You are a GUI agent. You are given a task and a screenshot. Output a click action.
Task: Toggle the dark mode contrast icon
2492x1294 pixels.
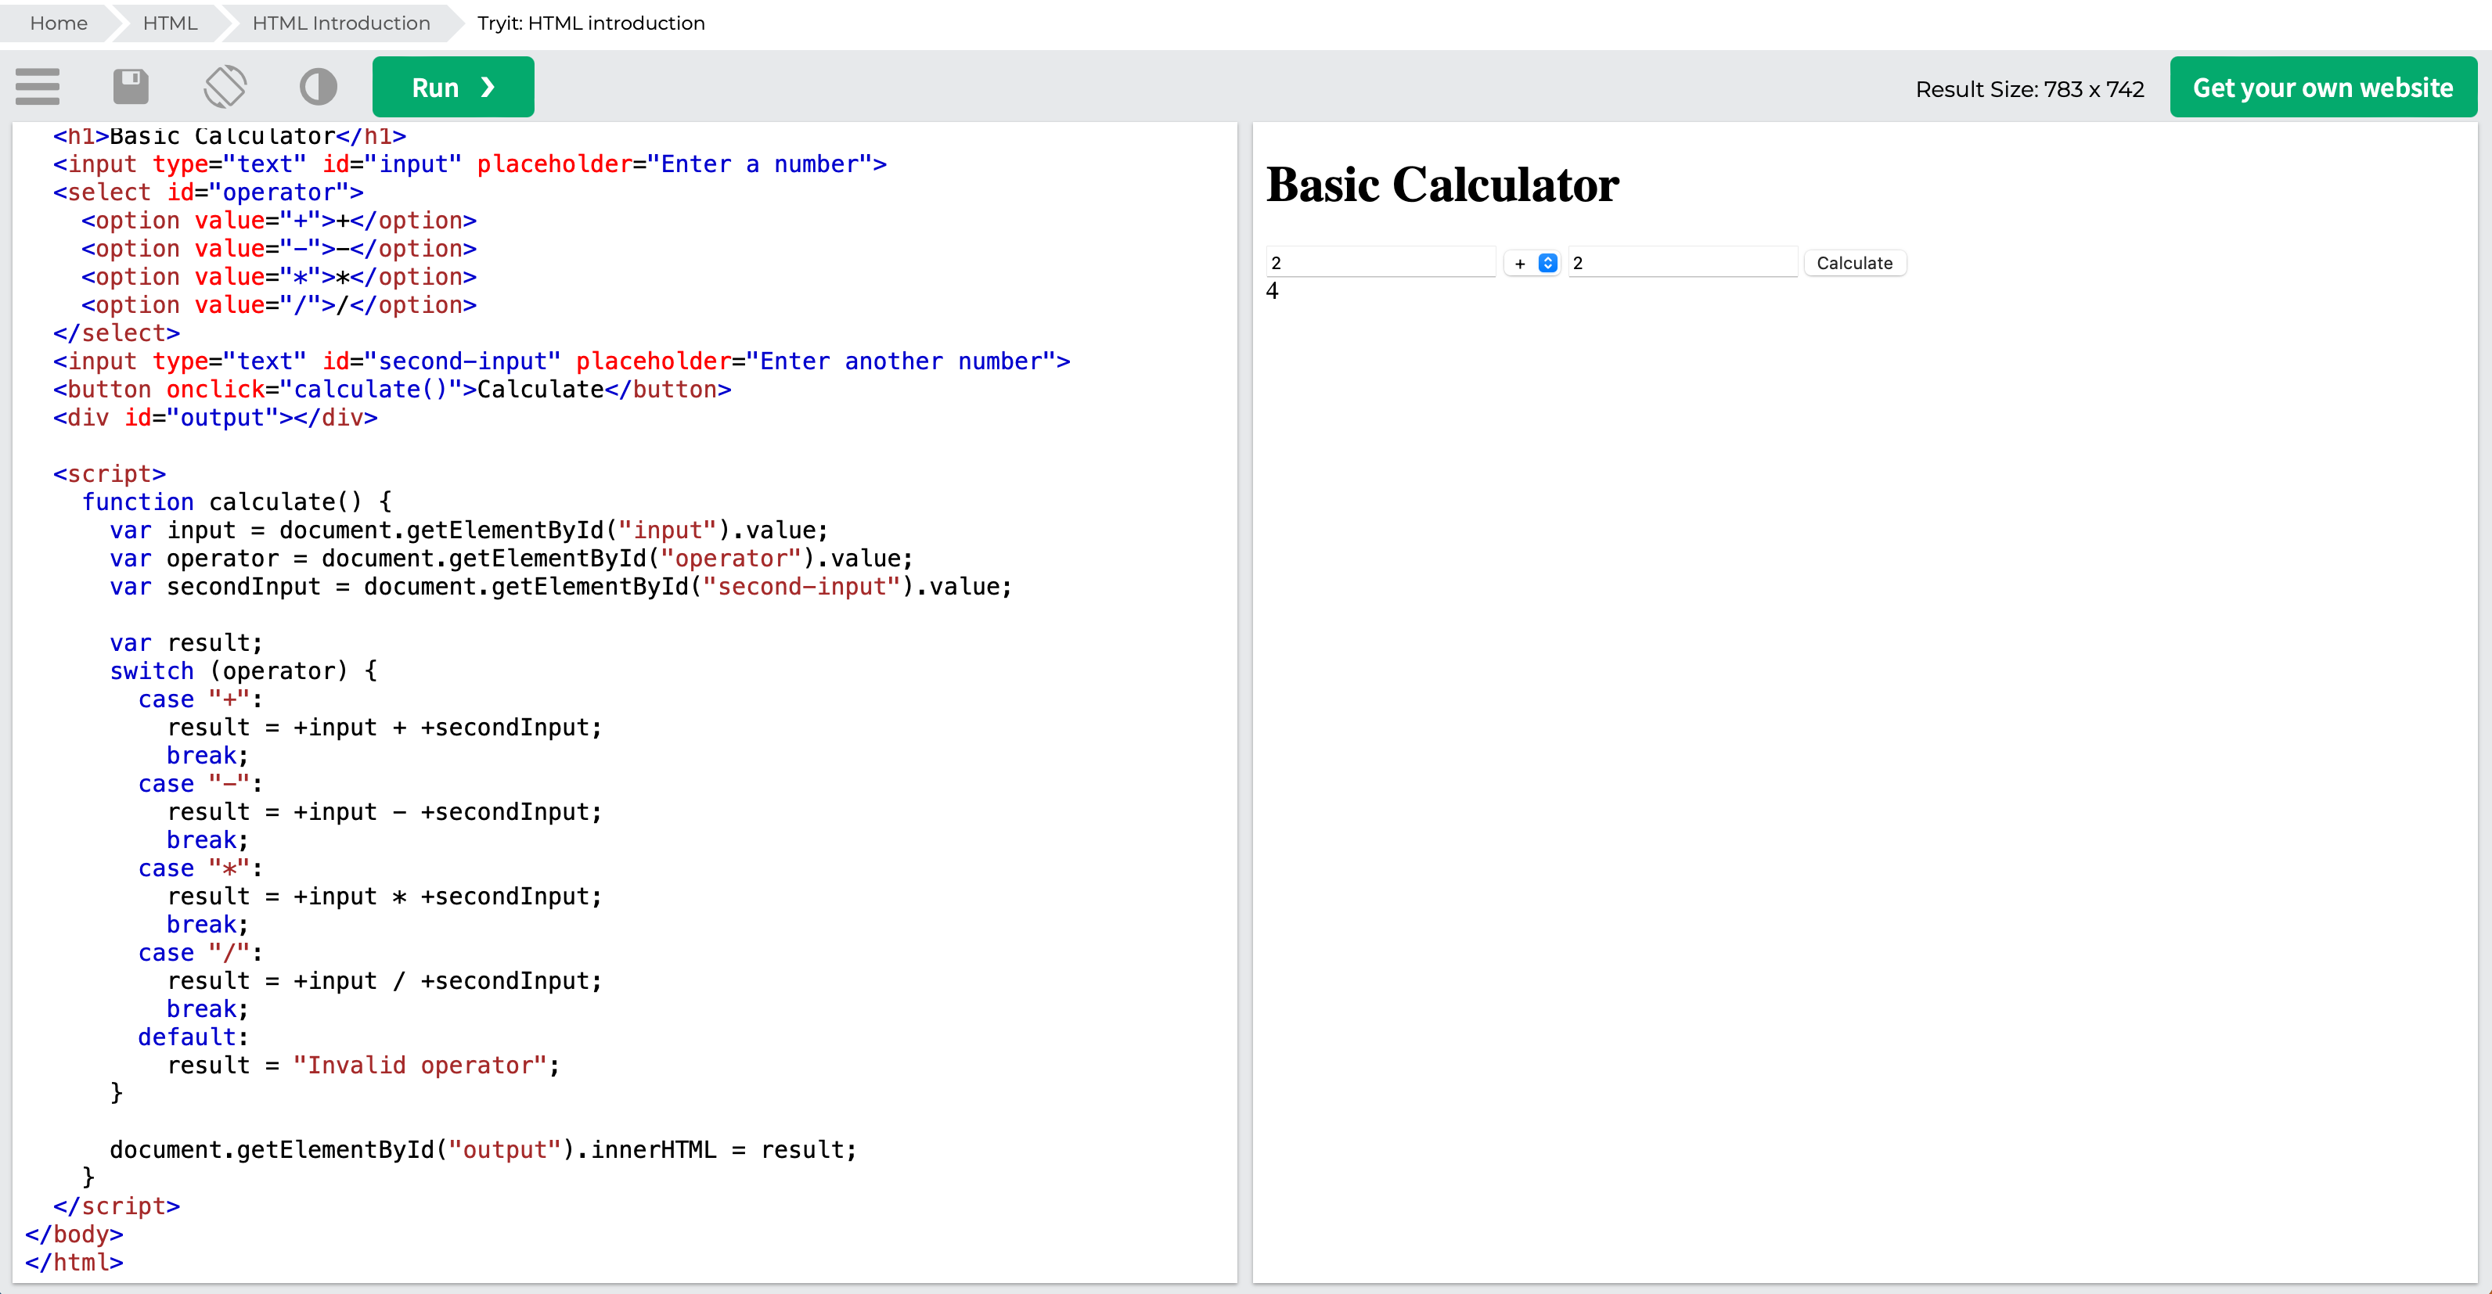pyautogui.click(x=319, y=87)
